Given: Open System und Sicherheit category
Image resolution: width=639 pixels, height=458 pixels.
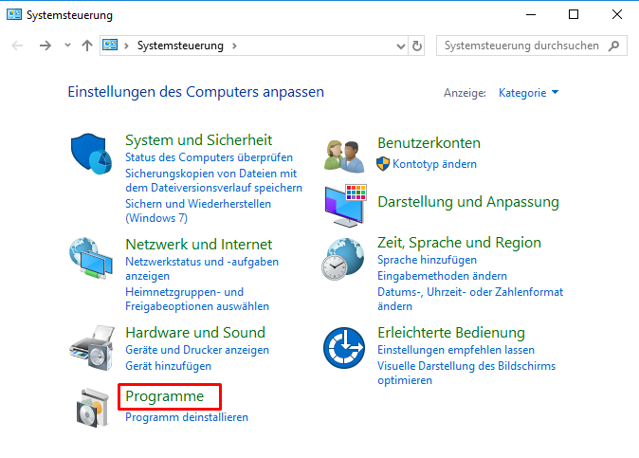Looking at the screenshot, I should [x=198, y=140].
